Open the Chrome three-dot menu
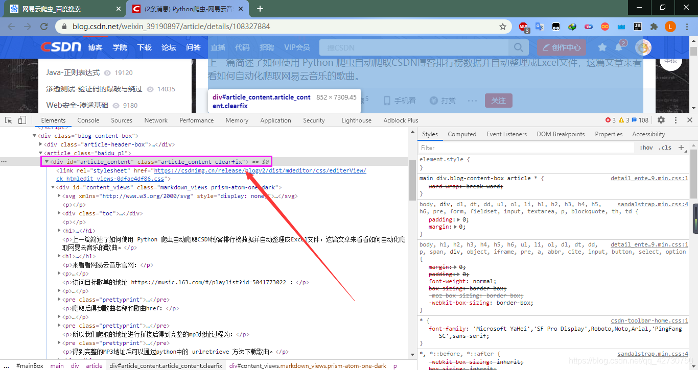This screenshot has width=698, height=370. (686, 27)
